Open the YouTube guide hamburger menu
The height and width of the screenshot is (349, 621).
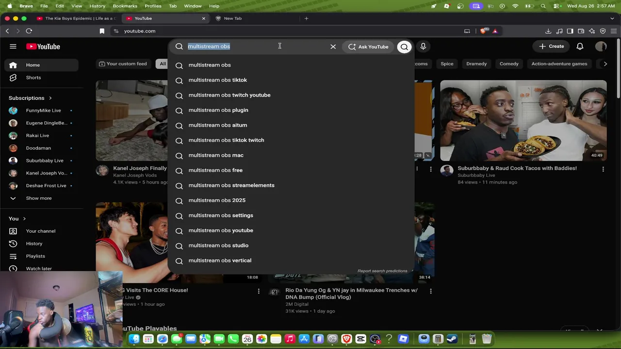click(13, 47)
